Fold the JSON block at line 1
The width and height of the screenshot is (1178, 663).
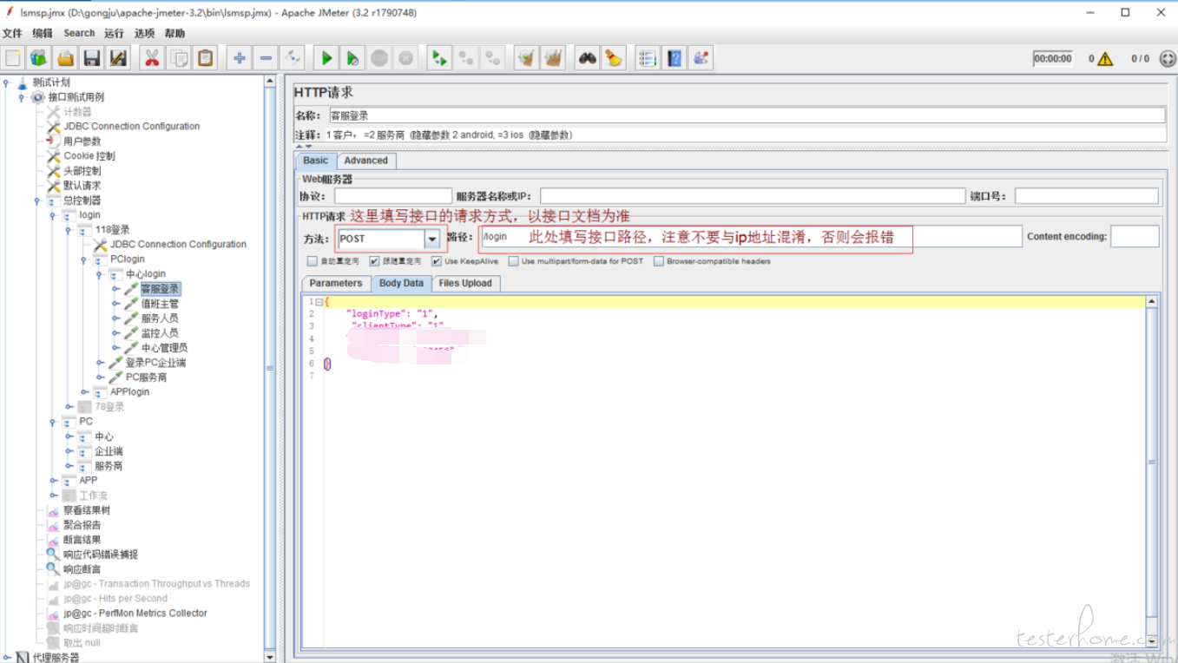point(319,302)
